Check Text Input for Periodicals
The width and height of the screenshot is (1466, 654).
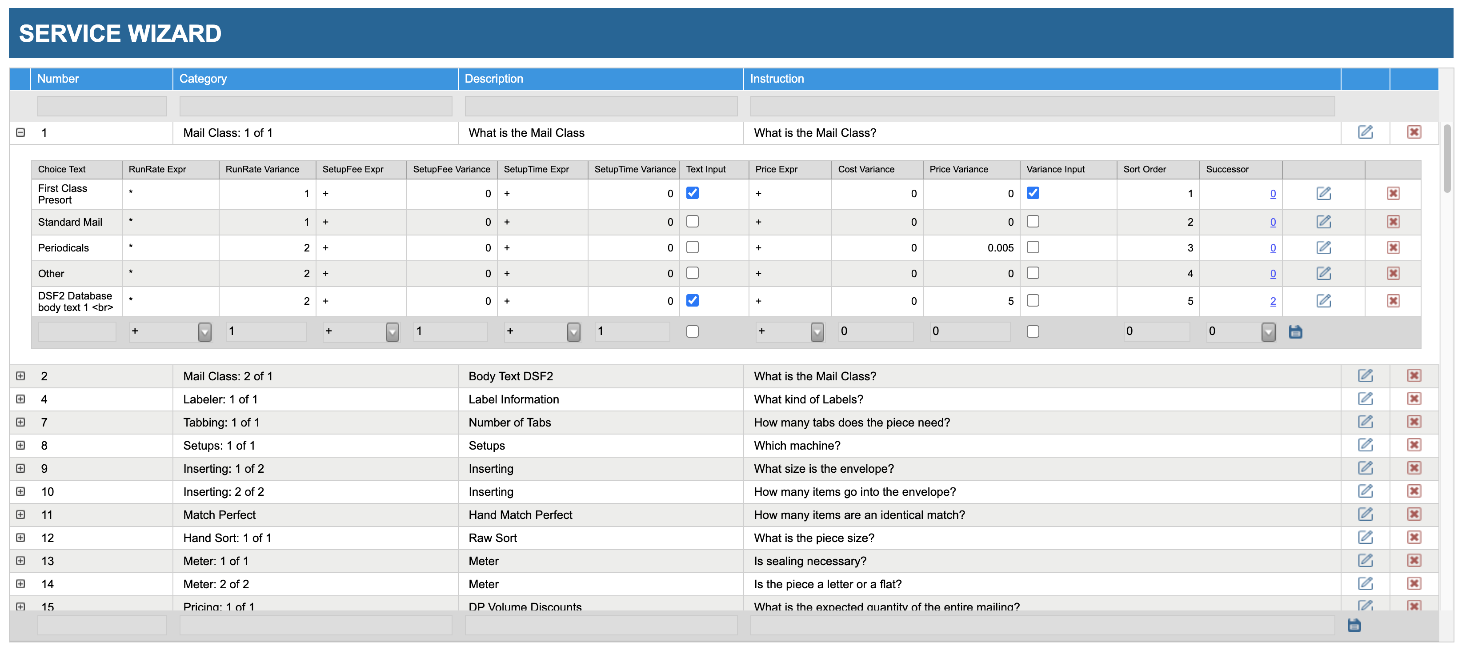click(x=693, y=247)
